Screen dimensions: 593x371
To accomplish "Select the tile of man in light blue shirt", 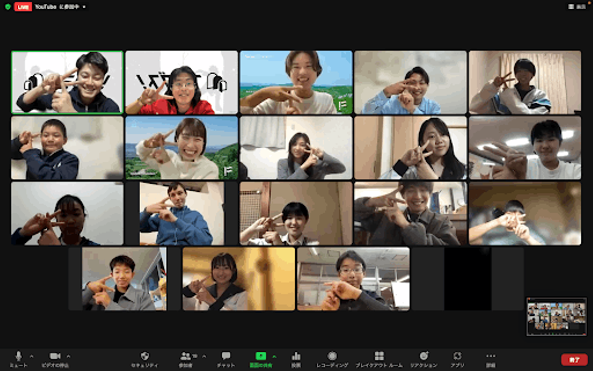I will click(411, 82).
